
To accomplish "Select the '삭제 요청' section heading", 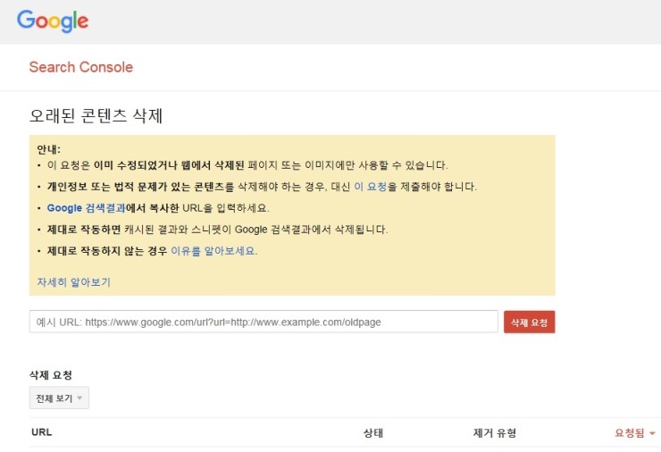I will (51, 375).
